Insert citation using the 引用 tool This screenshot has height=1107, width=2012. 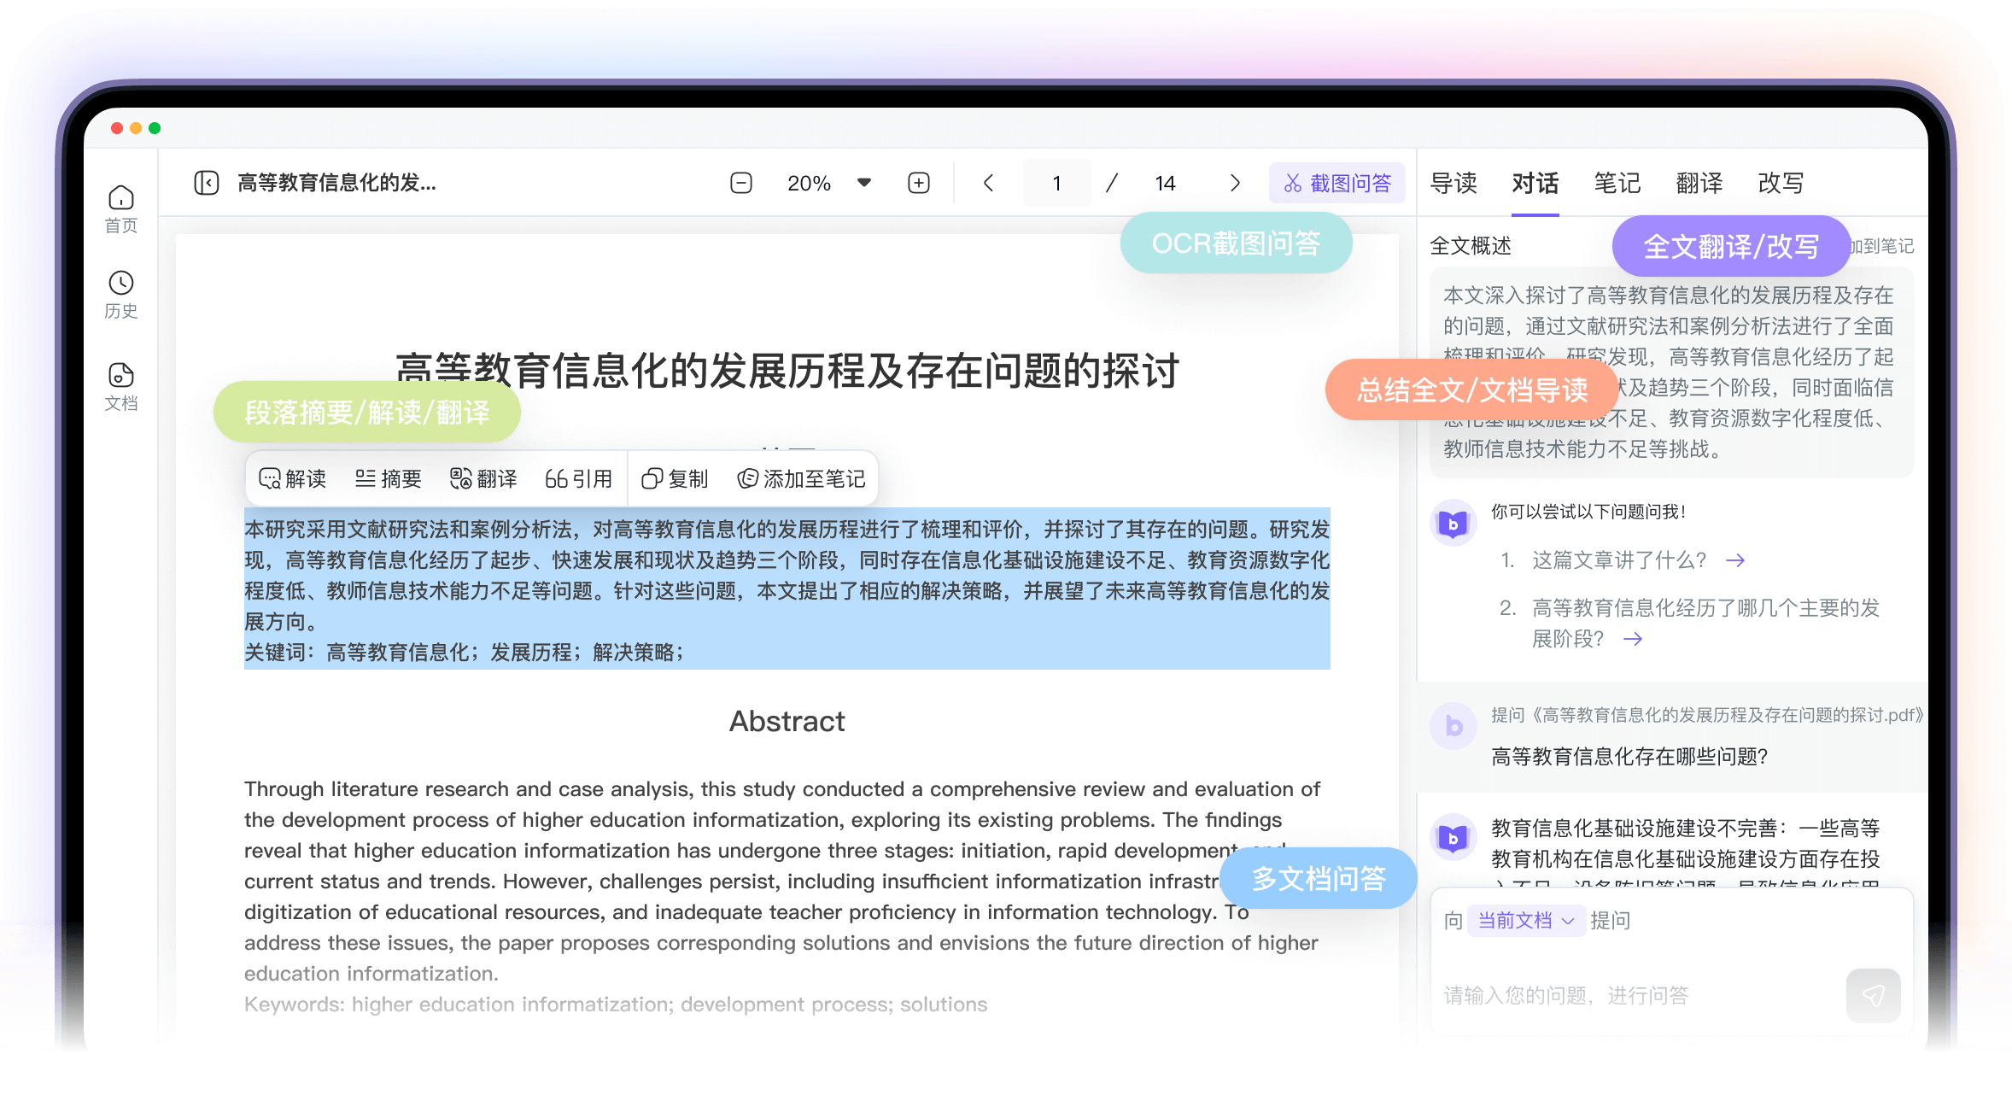point(580,478)
